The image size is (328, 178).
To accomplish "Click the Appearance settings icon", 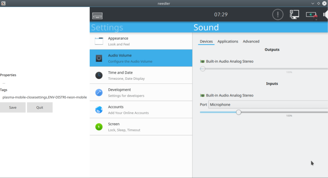I will click(99, 41).
